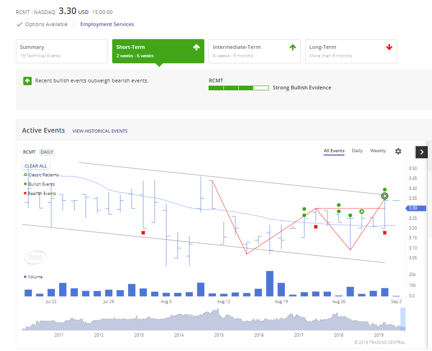Select the Summary tab
This screenshot has height=351, width=432.
[x=62, y=51]
